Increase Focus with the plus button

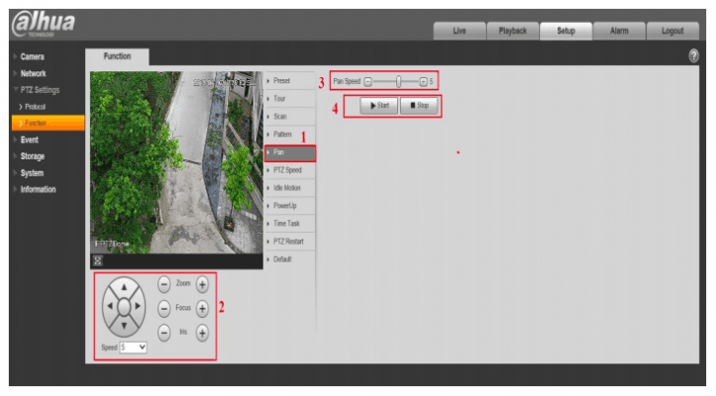[202, 308]
